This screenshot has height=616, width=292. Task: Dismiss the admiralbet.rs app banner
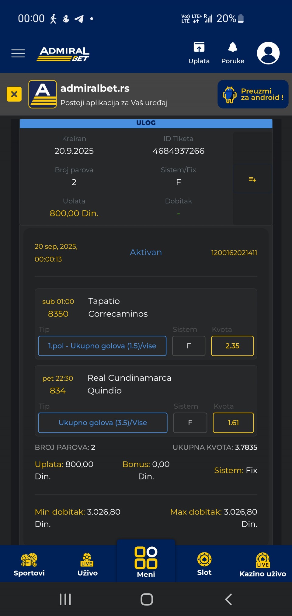point(14,94)
